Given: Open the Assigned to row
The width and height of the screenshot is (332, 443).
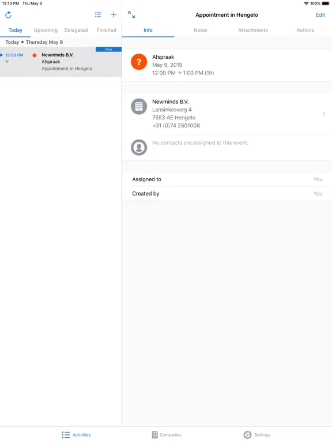Looking at the screenshot, I should pyautogui.click(x=227, y=179).
